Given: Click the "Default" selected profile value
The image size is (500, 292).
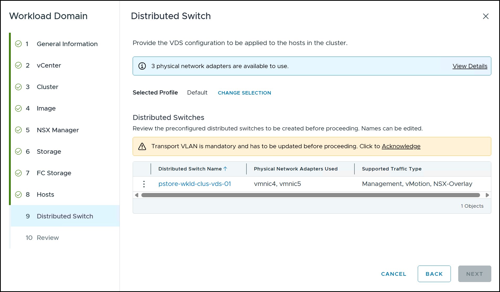Looking at the screenshot, I should [x=197, y=93].
